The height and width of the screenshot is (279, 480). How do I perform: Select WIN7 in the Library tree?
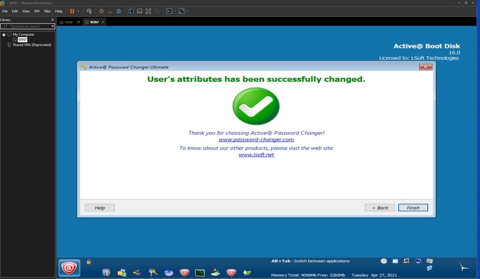(22, 40)
